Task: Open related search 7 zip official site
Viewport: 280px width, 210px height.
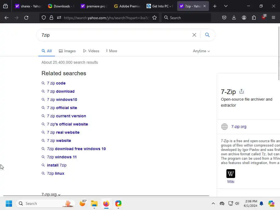Action: click(62, 108)
